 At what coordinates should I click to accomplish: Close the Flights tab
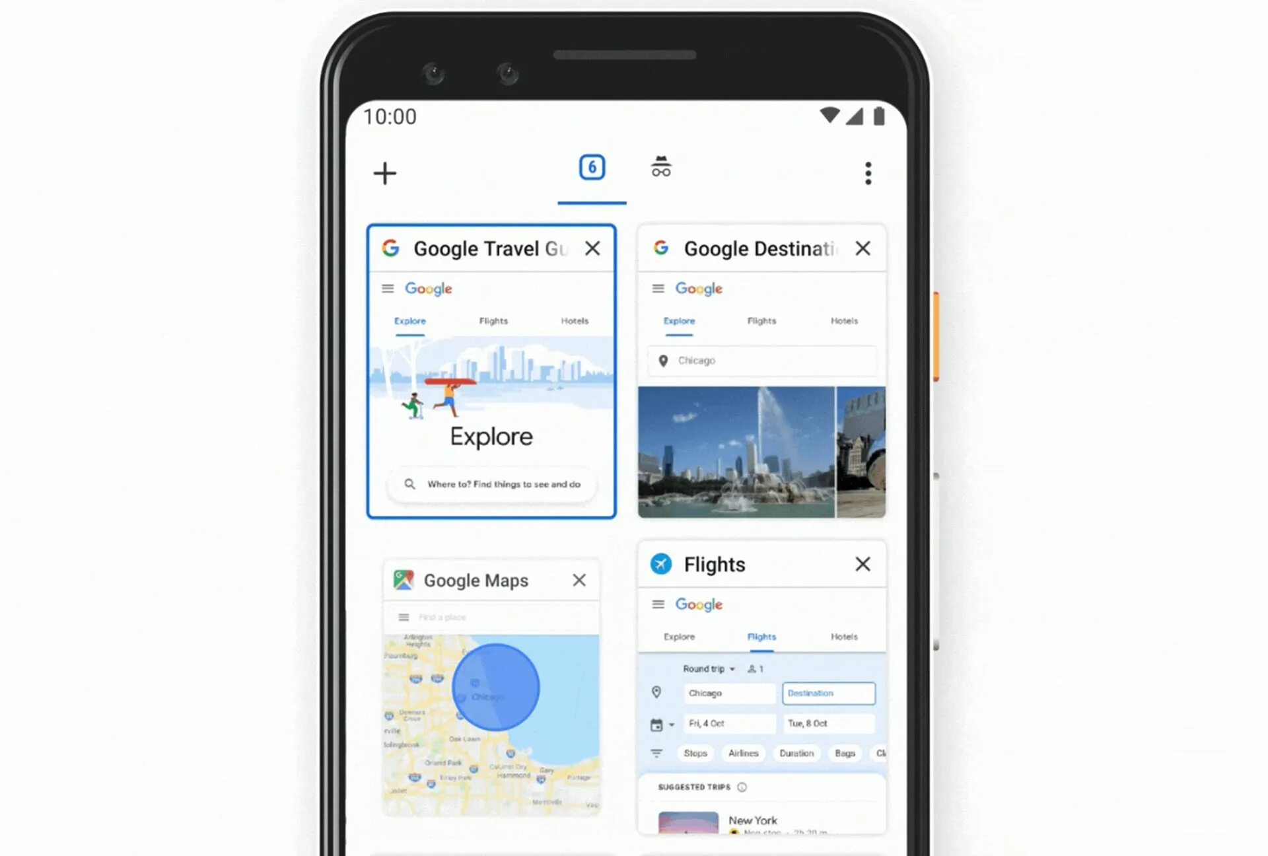(x=861, y=565)
